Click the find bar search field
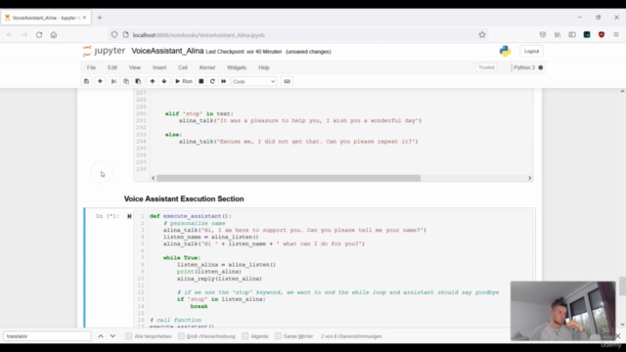The width and height of the screenshot is (626, 352). [x=47, y=336]
